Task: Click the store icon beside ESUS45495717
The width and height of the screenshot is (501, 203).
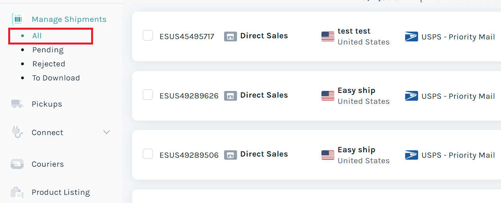Action: pyautogui.click(x=230, y=36)
